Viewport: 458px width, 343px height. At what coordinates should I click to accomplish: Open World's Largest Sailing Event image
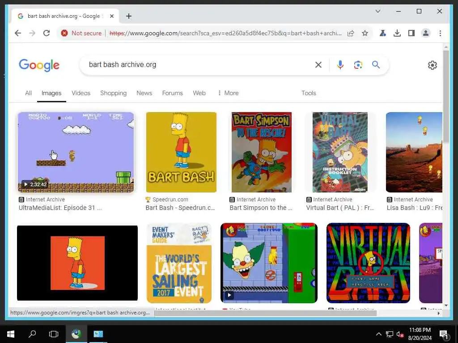[179, 263]
